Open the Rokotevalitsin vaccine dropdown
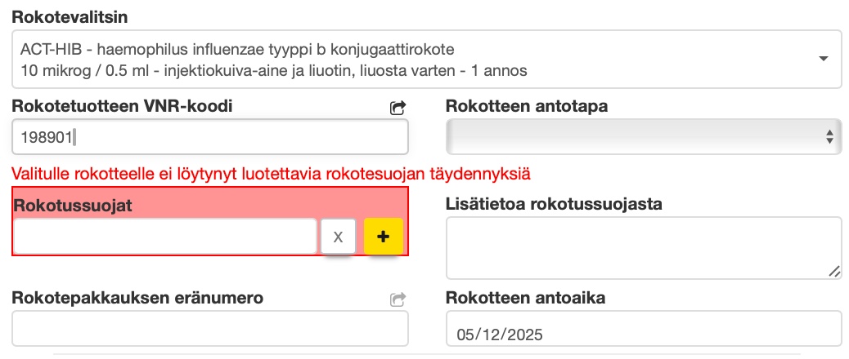This screenshot has height=359, width=849. click(x=426, y=59)
